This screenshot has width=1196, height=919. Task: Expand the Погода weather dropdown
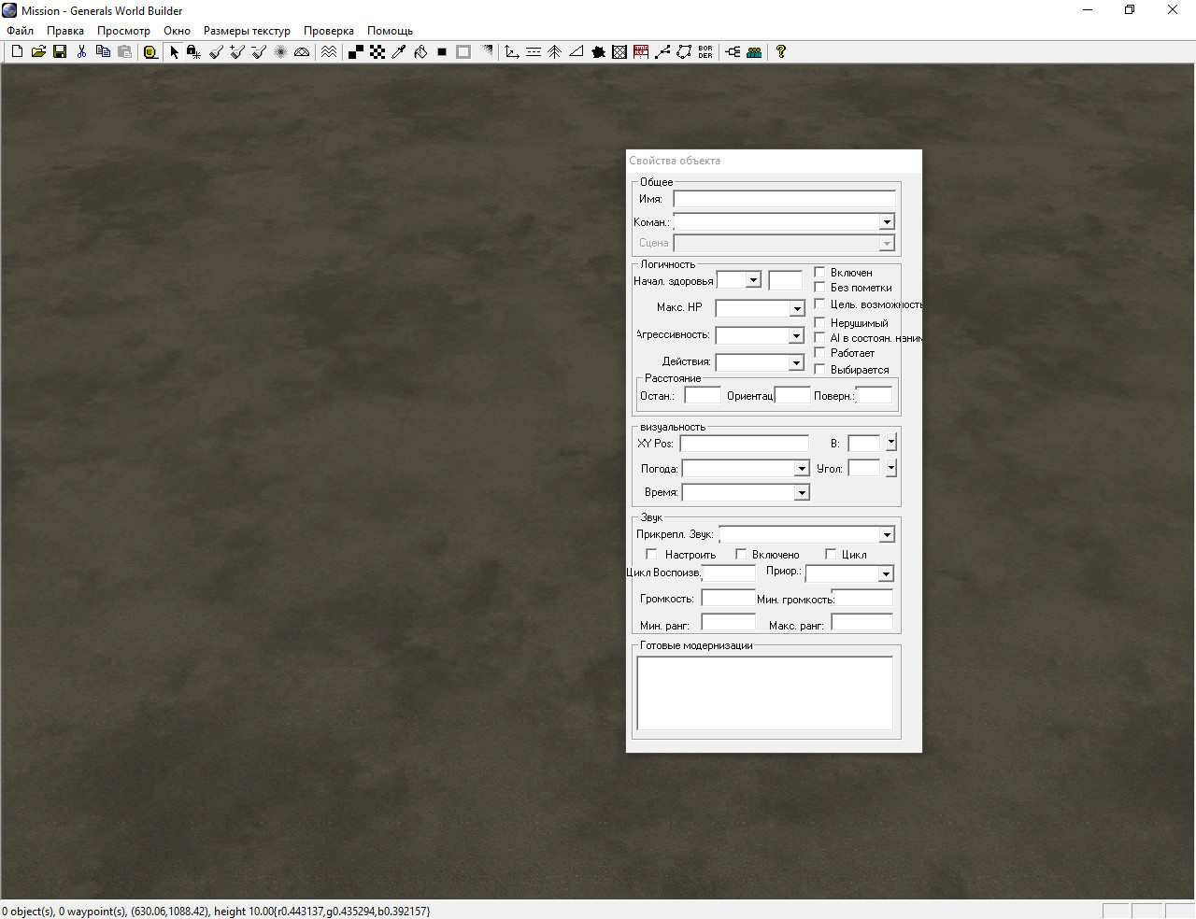click(x=802, y=469)
